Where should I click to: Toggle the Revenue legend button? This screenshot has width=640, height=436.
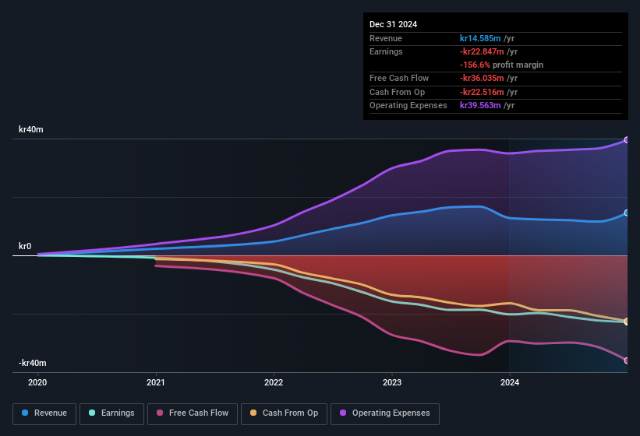44,413
